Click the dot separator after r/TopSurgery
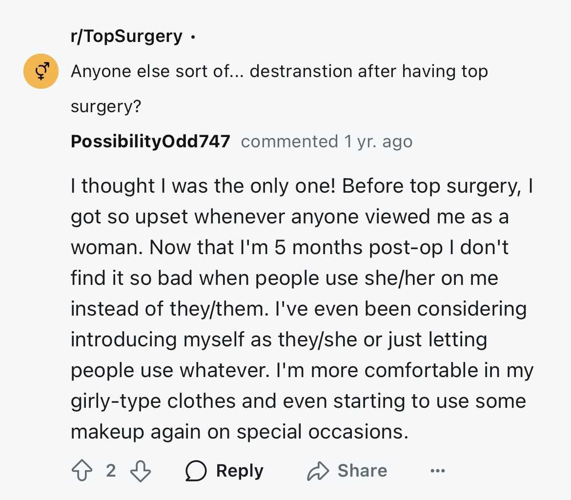Viewport: 571px width, 500px height. tap(193, 37)
